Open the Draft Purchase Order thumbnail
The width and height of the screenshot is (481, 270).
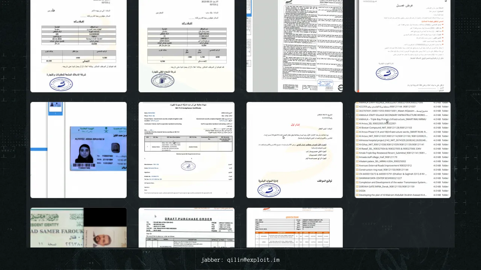click(x=186, y=228)
